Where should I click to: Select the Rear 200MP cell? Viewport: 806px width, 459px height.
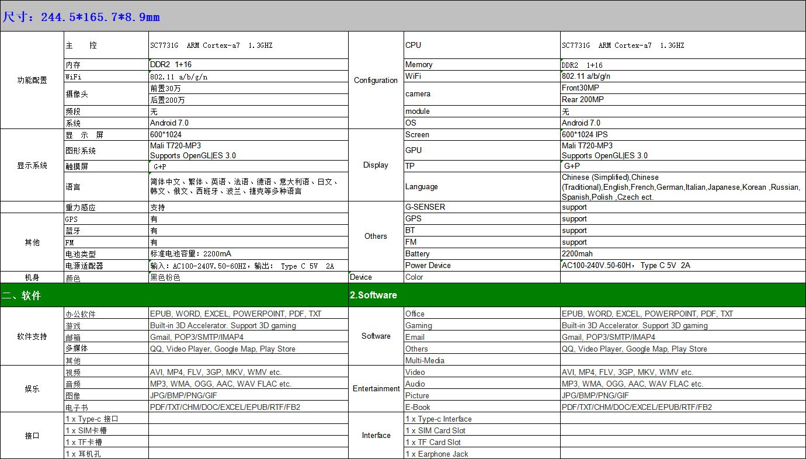(682, 99)
